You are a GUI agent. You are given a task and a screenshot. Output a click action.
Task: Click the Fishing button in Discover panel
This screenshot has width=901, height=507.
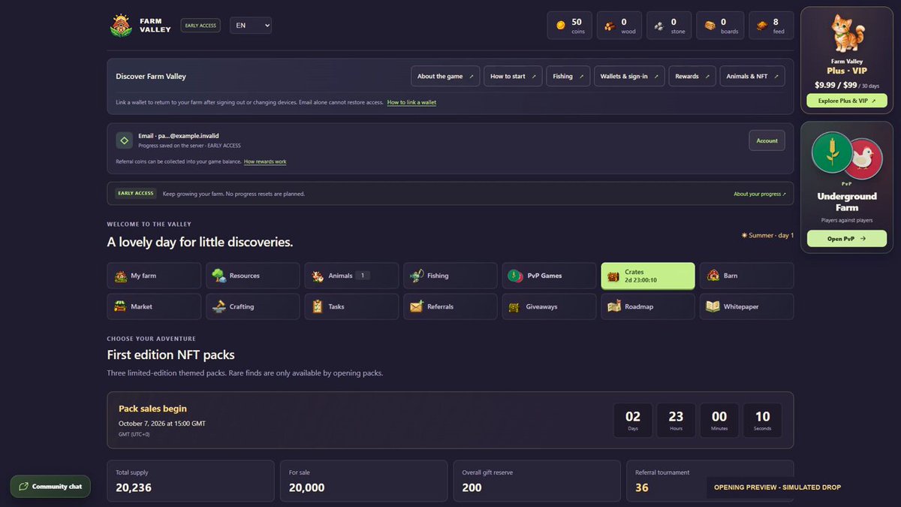pyautogui.click(x=567, y=77)
